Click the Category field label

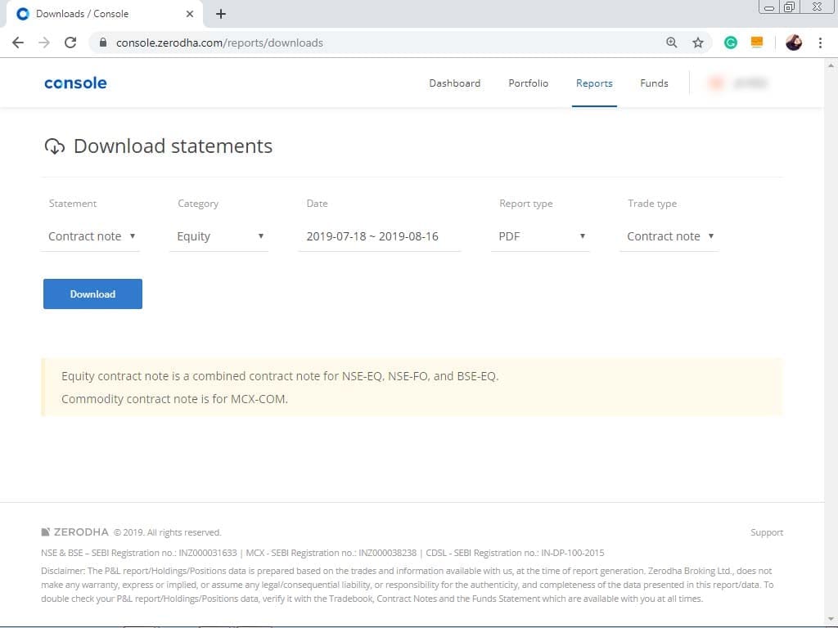coord(198,204)
